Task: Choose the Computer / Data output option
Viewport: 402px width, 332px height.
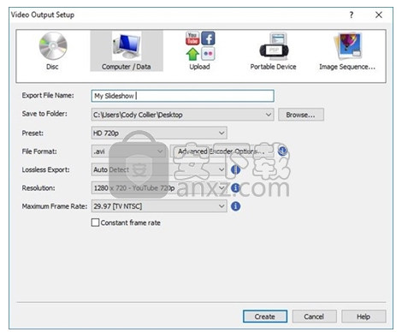Action: (x=127, y=50)
